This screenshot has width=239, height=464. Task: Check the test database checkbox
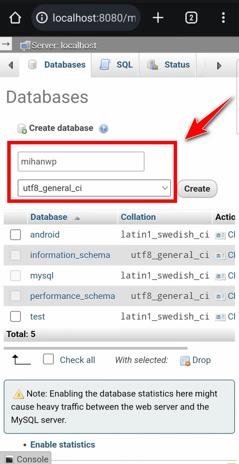point(16,316)
